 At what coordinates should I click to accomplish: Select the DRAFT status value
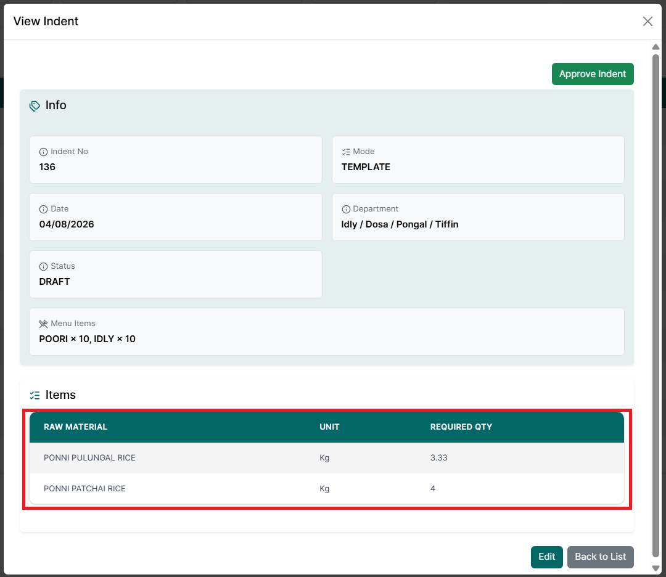(x=54, y=282)
